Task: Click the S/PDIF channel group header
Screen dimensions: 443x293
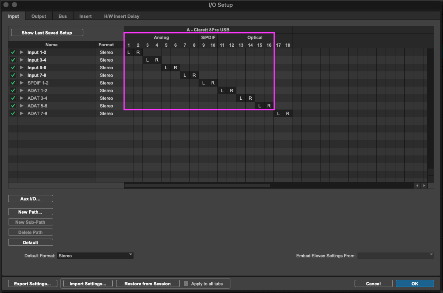Action: point(208,37)
